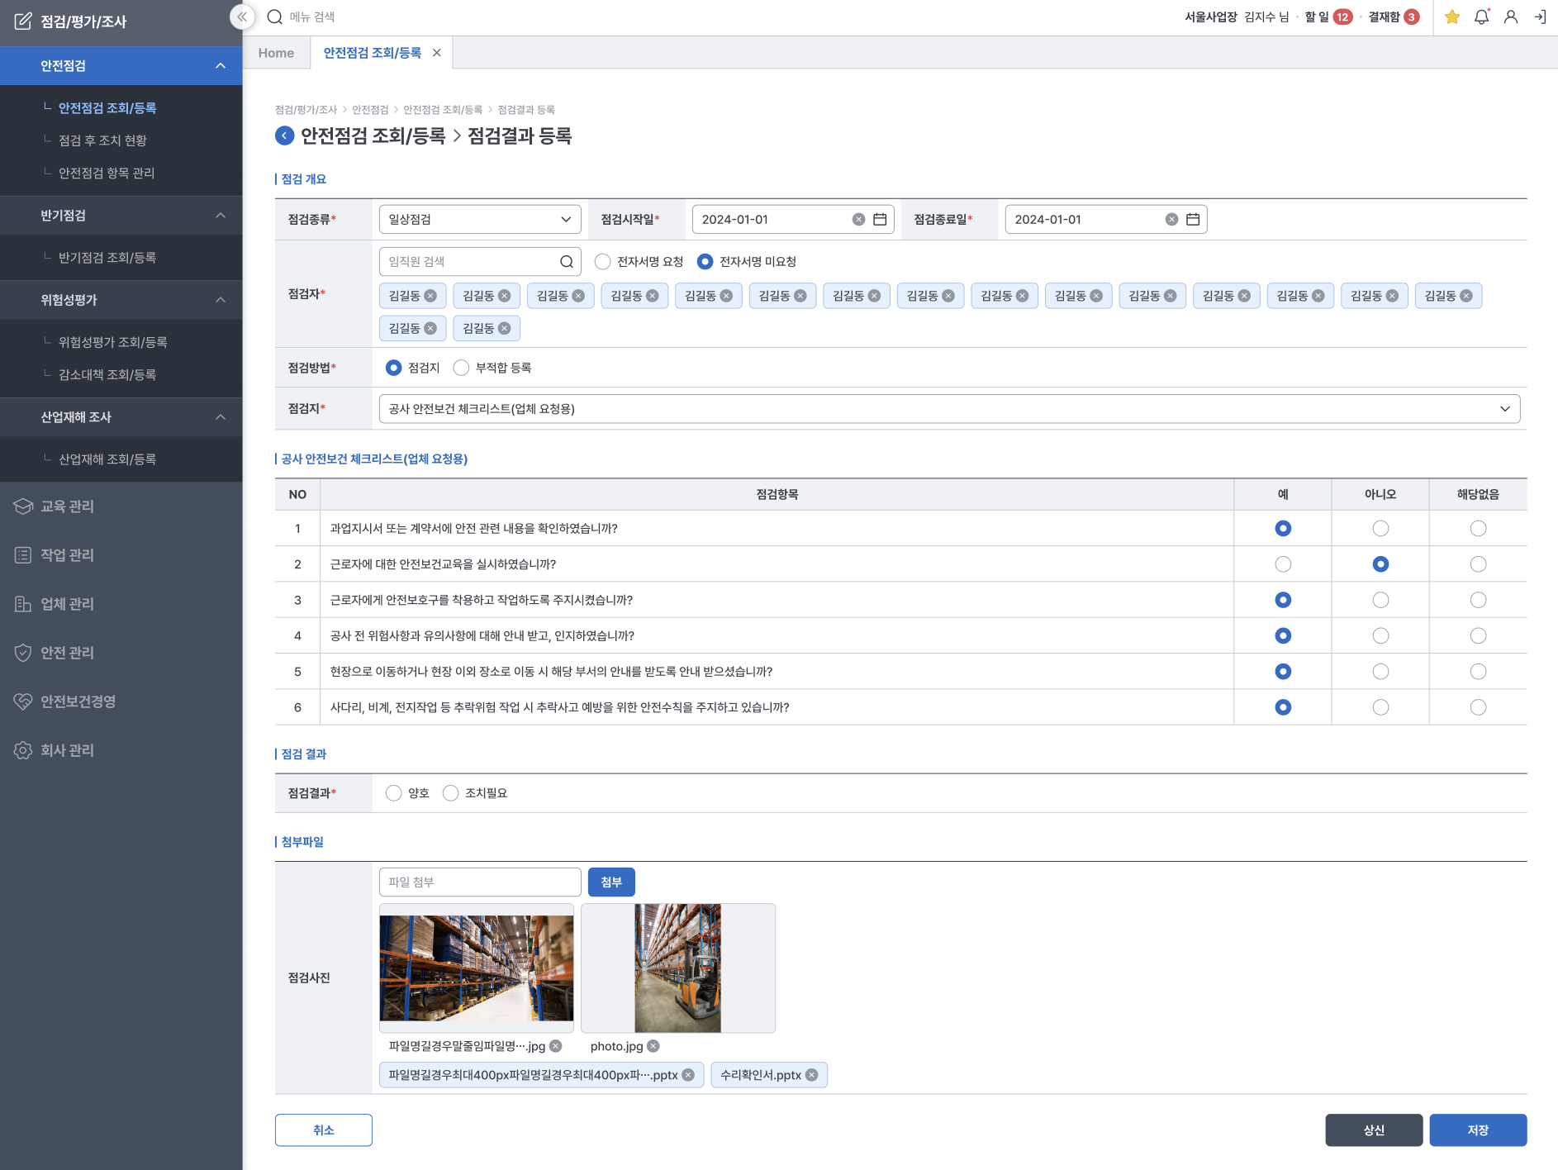
Task: Open the 점검종류 dropdown
Action: [x=480, y=220]
